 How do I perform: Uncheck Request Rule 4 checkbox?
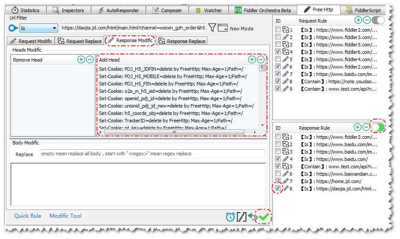coord(278,52)
